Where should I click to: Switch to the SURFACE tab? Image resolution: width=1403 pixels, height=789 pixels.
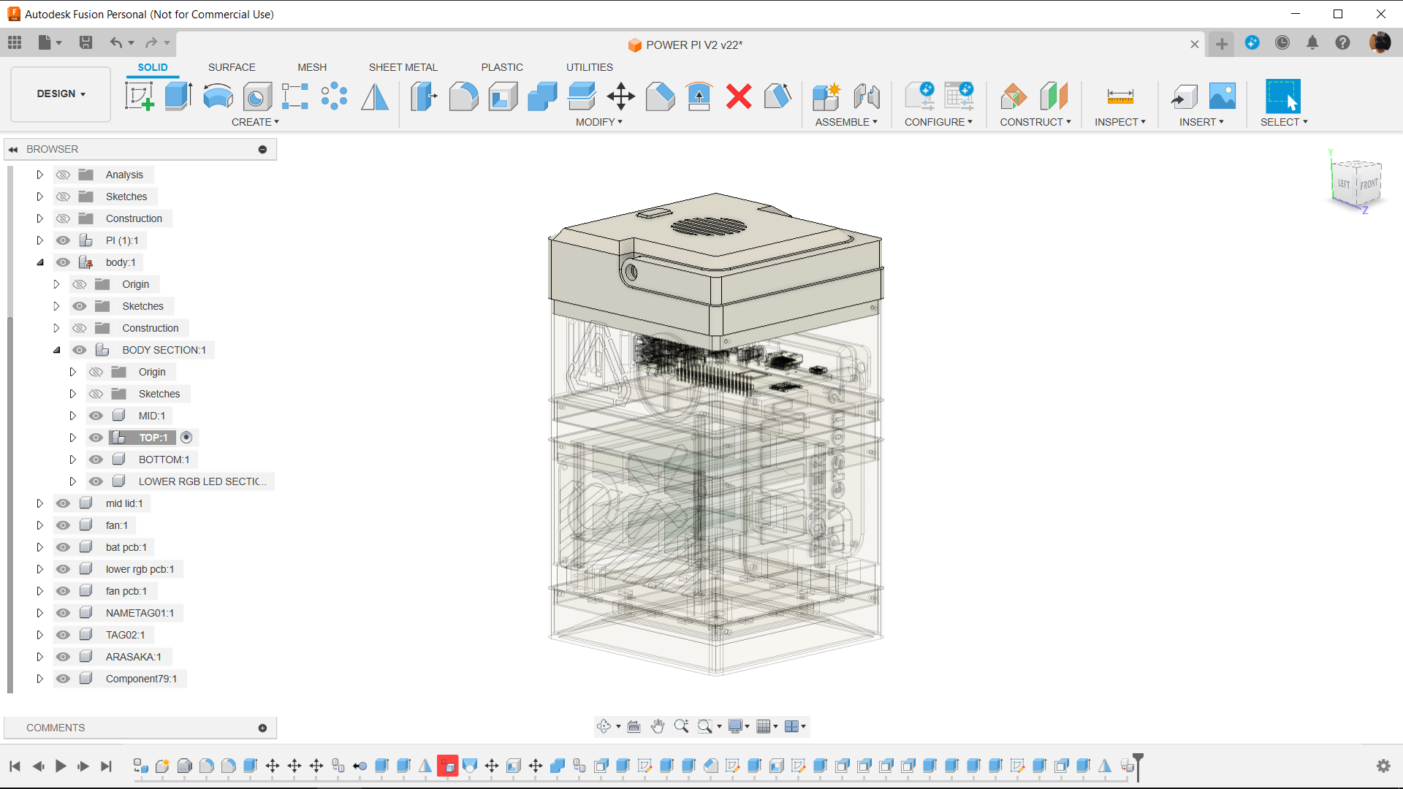232,67
